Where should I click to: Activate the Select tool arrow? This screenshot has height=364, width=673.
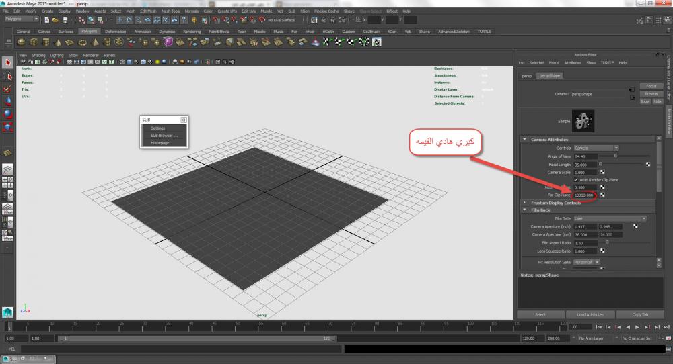pyautogui.click(x=7, y=62)
